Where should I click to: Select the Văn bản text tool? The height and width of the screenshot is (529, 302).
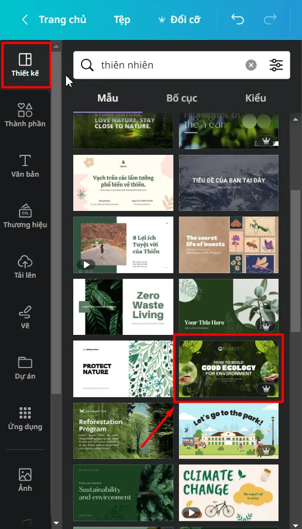coord(25,166)
